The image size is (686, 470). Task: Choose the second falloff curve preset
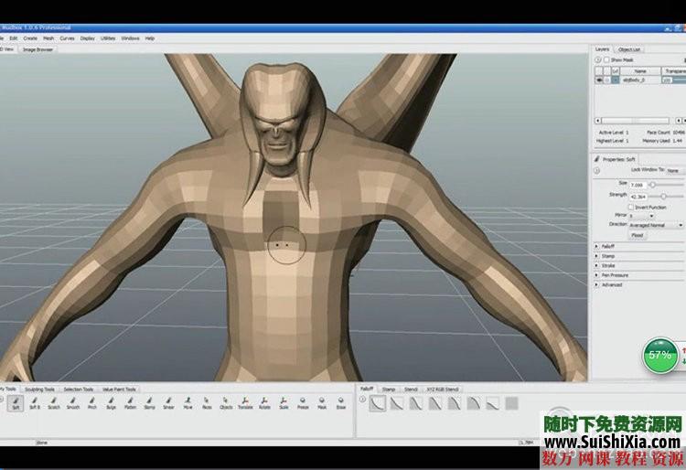click(397, 403)
